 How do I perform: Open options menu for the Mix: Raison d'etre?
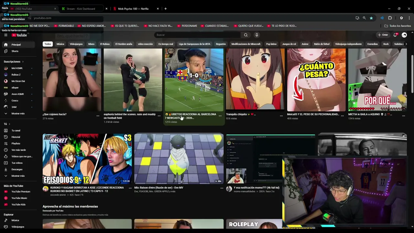point(222,188)
